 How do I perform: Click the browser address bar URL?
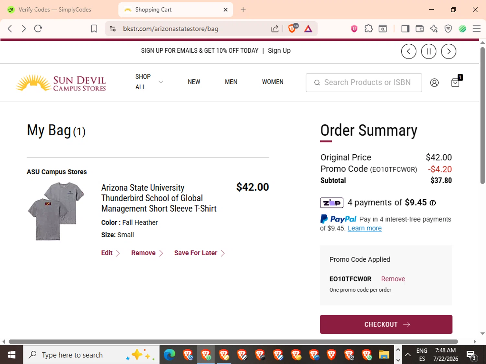pyautogui.click(x=170, y=29)
